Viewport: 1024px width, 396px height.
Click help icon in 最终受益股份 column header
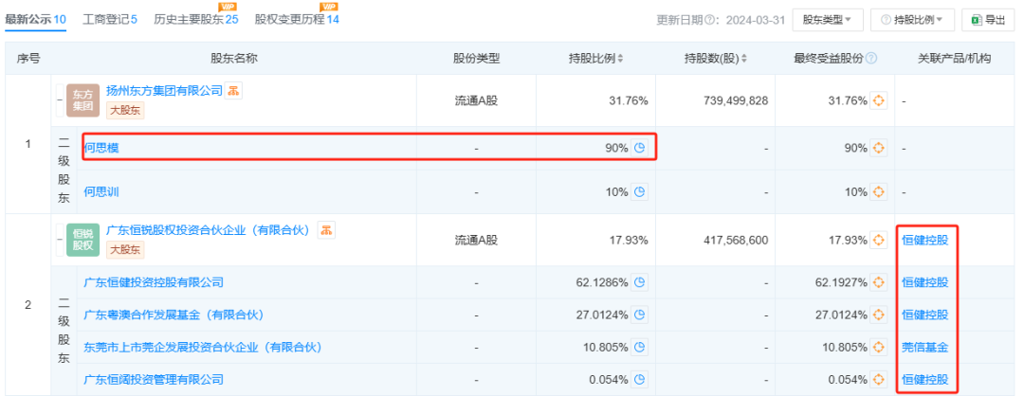pyautogui.click(x=871, y=59)
